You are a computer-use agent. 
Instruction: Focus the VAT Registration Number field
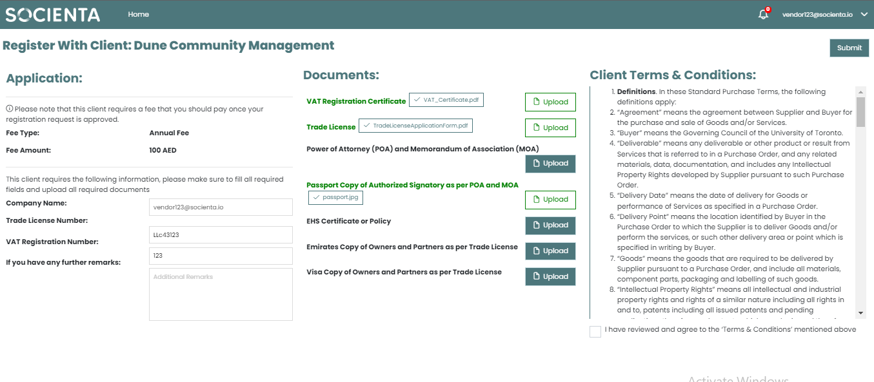pos(221,256)
